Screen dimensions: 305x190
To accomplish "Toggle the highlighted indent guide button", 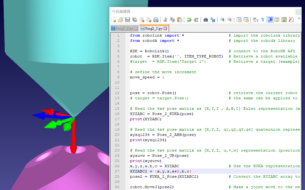I will tap(270, 20).
